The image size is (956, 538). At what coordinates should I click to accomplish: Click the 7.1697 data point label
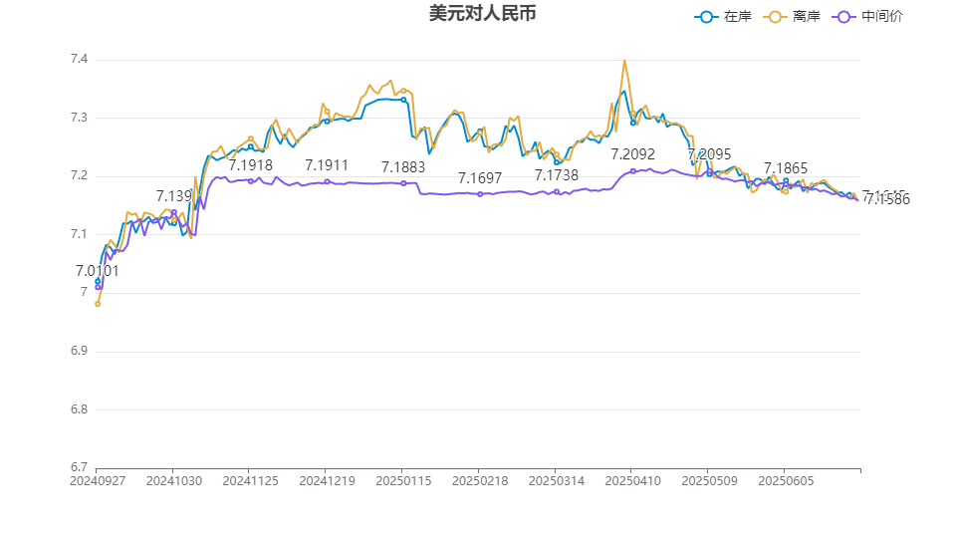480,178
